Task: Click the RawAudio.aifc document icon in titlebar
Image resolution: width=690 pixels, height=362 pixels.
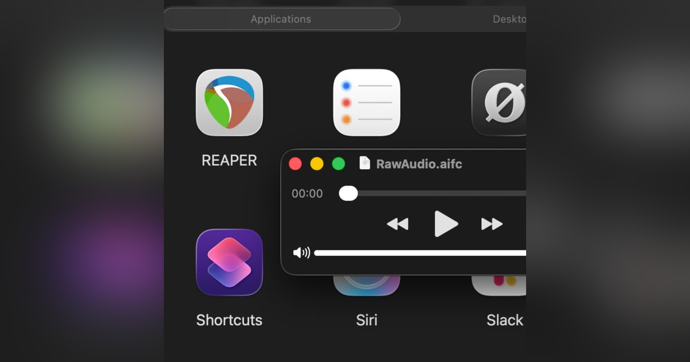Action: [365, 164]
